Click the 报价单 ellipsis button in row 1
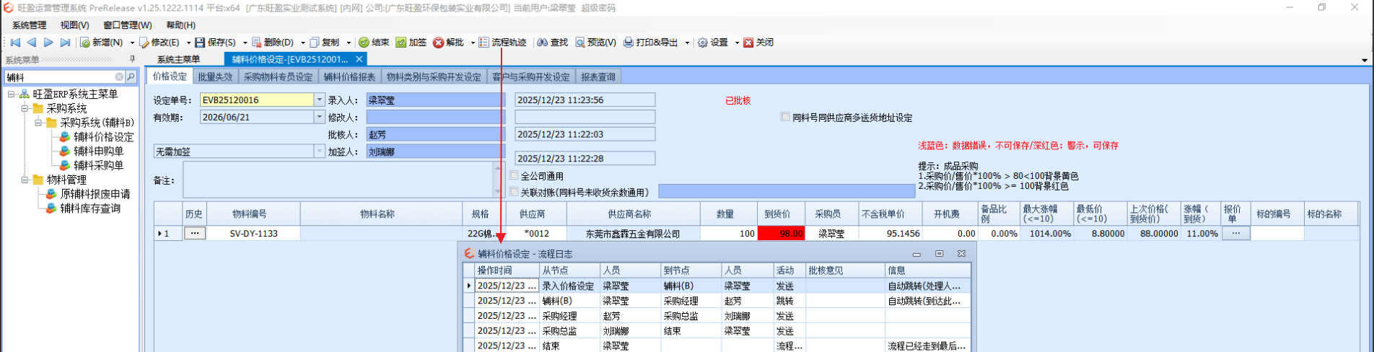 coord(1235,233)
